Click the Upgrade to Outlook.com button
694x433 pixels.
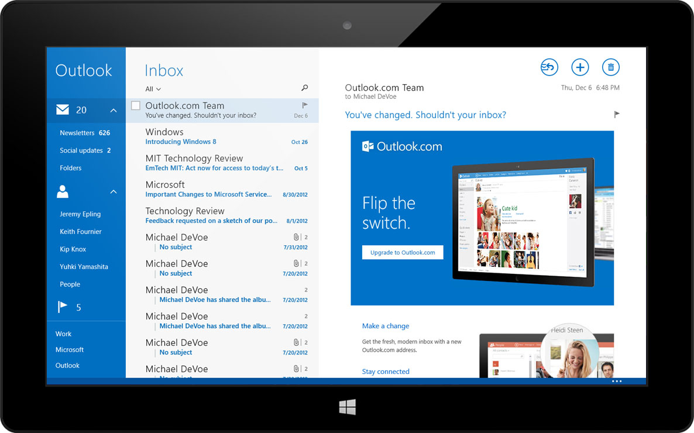point(403,252)
